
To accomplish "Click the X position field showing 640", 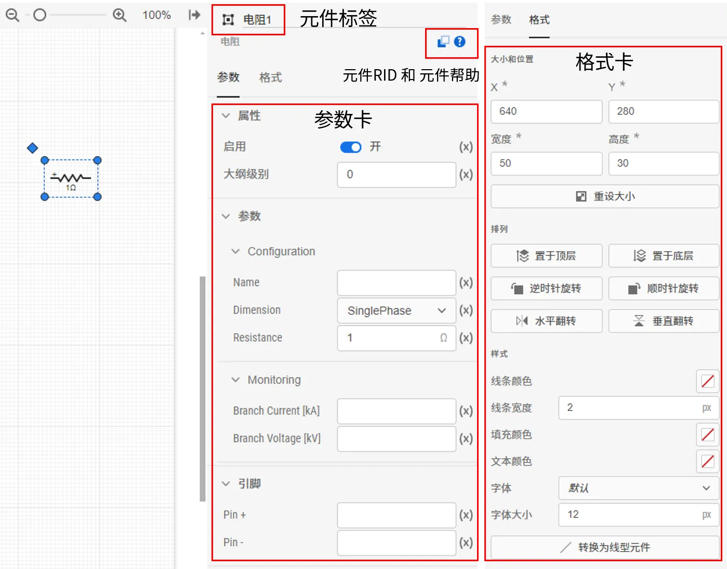I will pyautogui.click(x=547, y=111).
